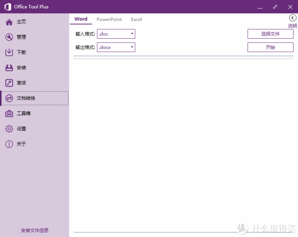Screen dimensions: 298x237
Task: Switch to the Excel tab
Action: 136,19
